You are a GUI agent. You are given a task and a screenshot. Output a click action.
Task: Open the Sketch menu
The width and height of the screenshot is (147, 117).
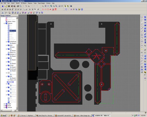tap(18, 3)
